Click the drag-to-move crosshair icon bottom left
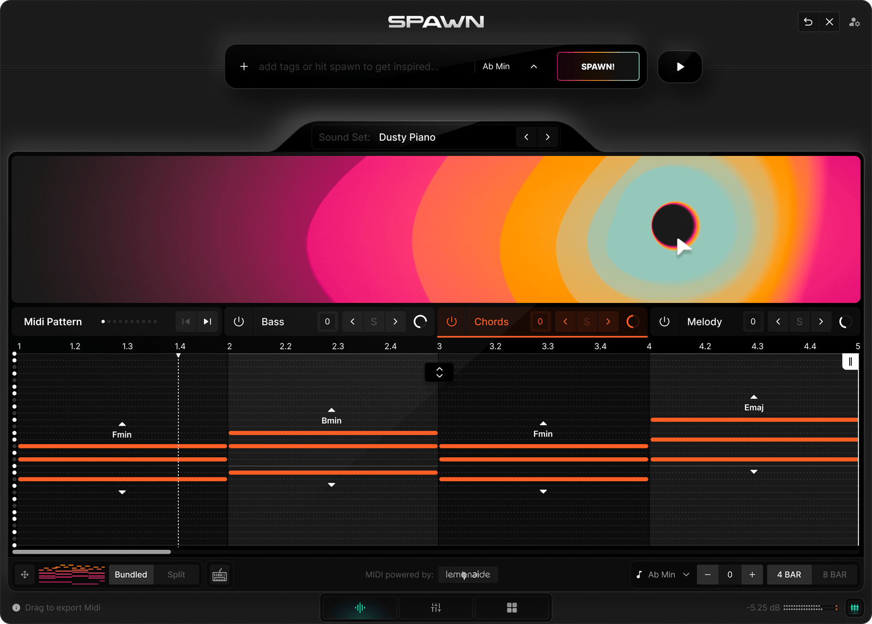The width and height of the screenshot is (872, 624). pos(25,574)
